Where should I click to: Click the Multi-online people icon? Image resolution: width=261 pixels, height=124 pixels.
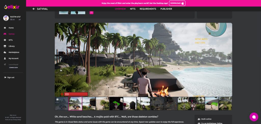tap(199, 119)
